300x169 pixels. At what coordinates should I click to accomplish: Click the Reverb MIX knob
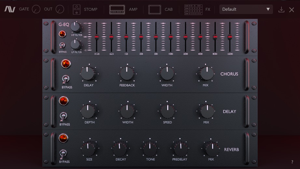pos(212,149)
